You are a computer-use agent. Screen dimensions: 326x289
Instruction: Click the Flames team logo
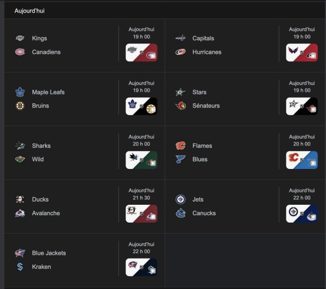(x=180, y=146)
